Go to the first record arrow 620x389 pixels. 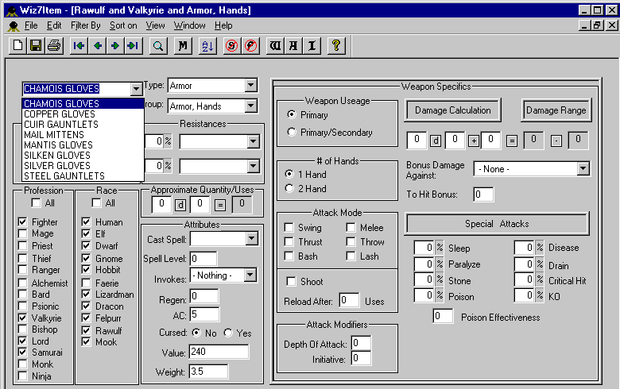(79, 46)
